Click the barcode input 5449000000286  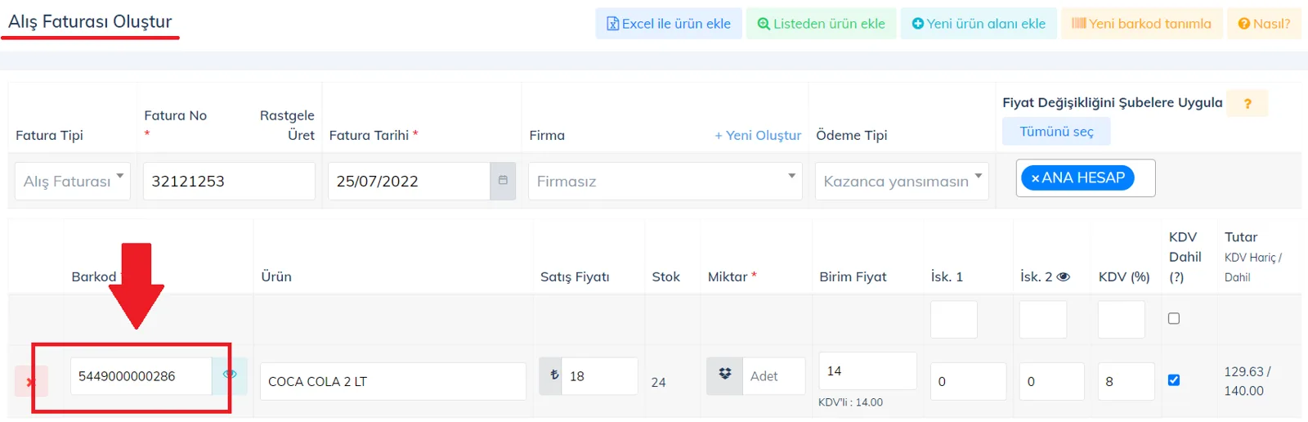pos(141,376)
